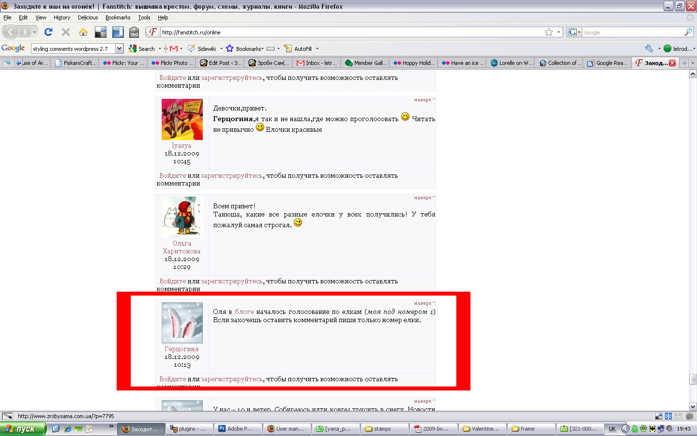
Task: Reload the current page
Action: (48, 32)
